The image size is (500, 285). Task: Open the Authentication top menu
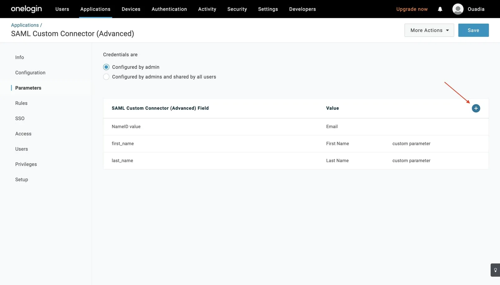pyautogui.click(x=169, y=9)
